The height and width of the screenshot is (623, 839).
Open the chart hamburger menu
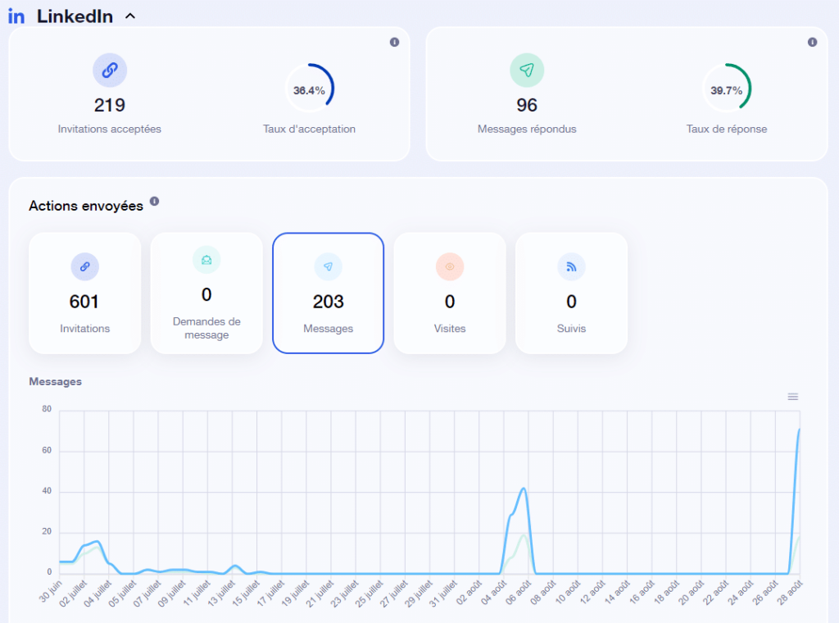click(792, 397)
